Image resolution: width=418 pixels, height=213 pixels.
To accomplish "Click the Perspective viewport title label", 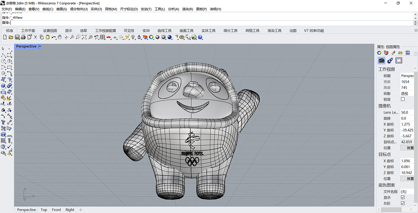I will pos(26,46).
